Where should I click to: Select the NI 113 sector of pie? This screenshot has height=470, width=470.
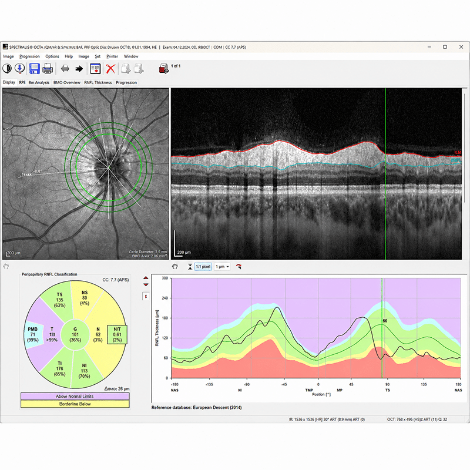84,371
